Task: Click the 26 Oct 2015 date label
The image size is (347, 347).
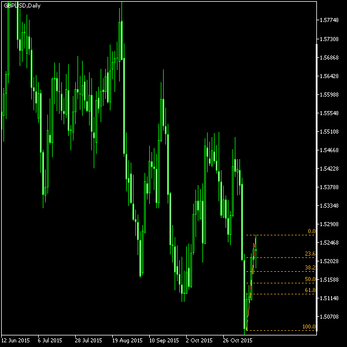Action: pyautogui.click(x=238, y=341)
